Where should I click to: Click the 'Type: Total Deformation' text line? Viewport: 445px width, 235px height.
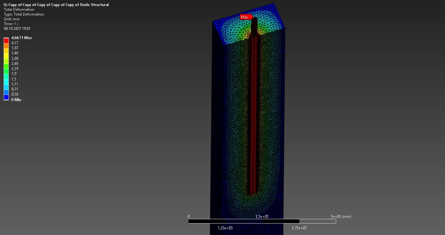click(x=24, y=14)
